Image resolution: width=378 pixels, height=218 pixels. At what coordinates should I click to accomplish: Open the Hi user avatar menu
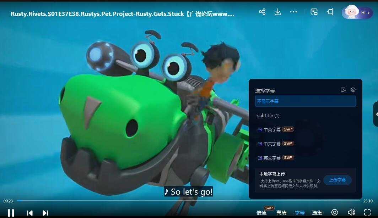point(357,12)
